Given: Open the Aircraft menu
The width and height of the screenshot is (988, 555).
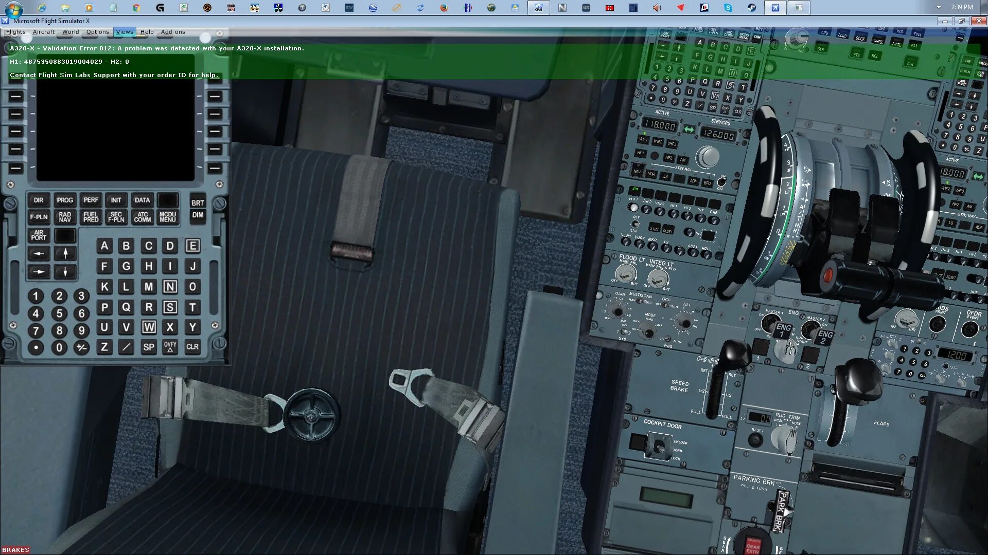Looking at the screenshot, I should coord(43,32).
